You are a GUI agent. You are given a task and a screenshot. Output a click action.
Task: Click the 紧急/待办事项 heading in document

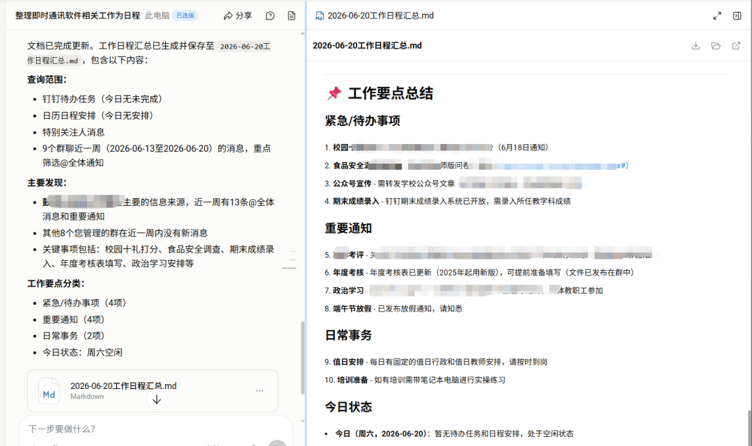tap(363, 121)
